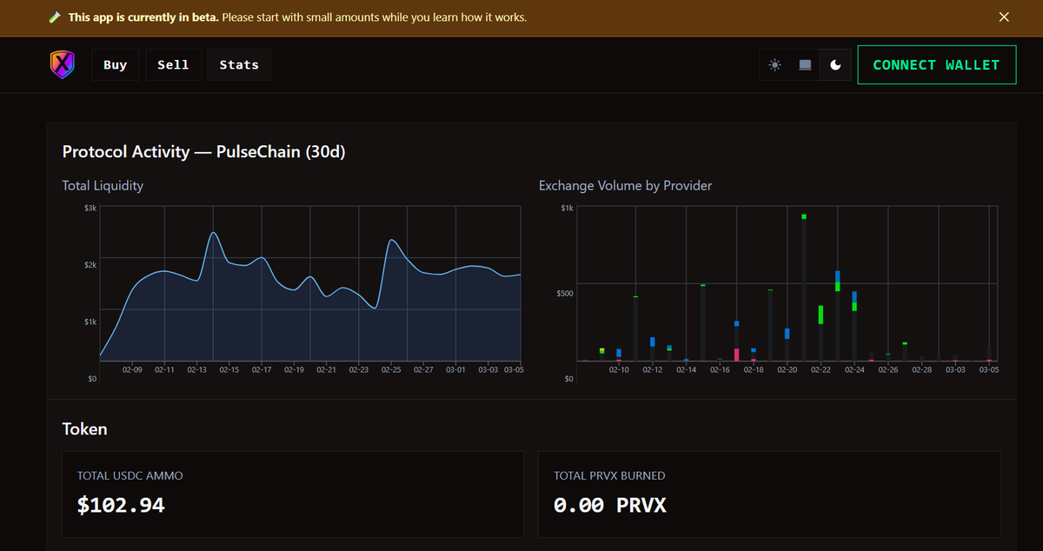Click the Total Liquidity chart peak
Screen dimensions: 1043x551
215,233
